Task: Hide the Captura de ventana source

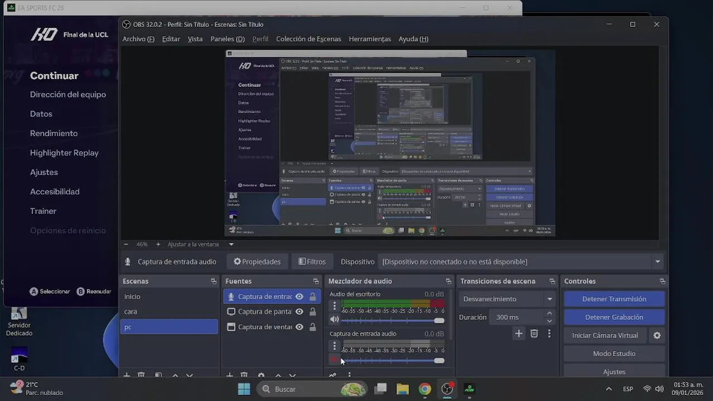Action: [x=300, y=327]
